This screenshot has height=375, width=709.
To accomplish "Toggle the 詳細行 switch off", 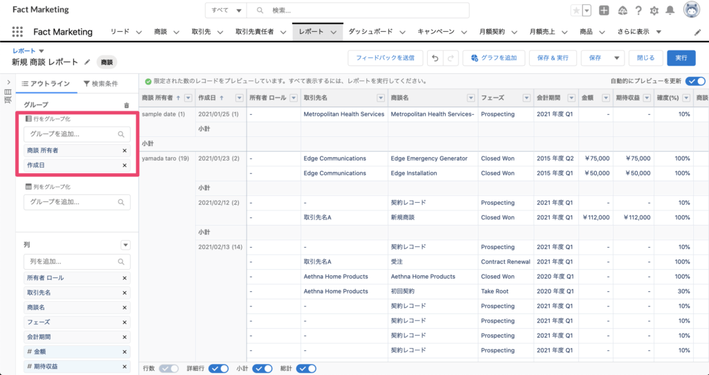I will point(219,369).
